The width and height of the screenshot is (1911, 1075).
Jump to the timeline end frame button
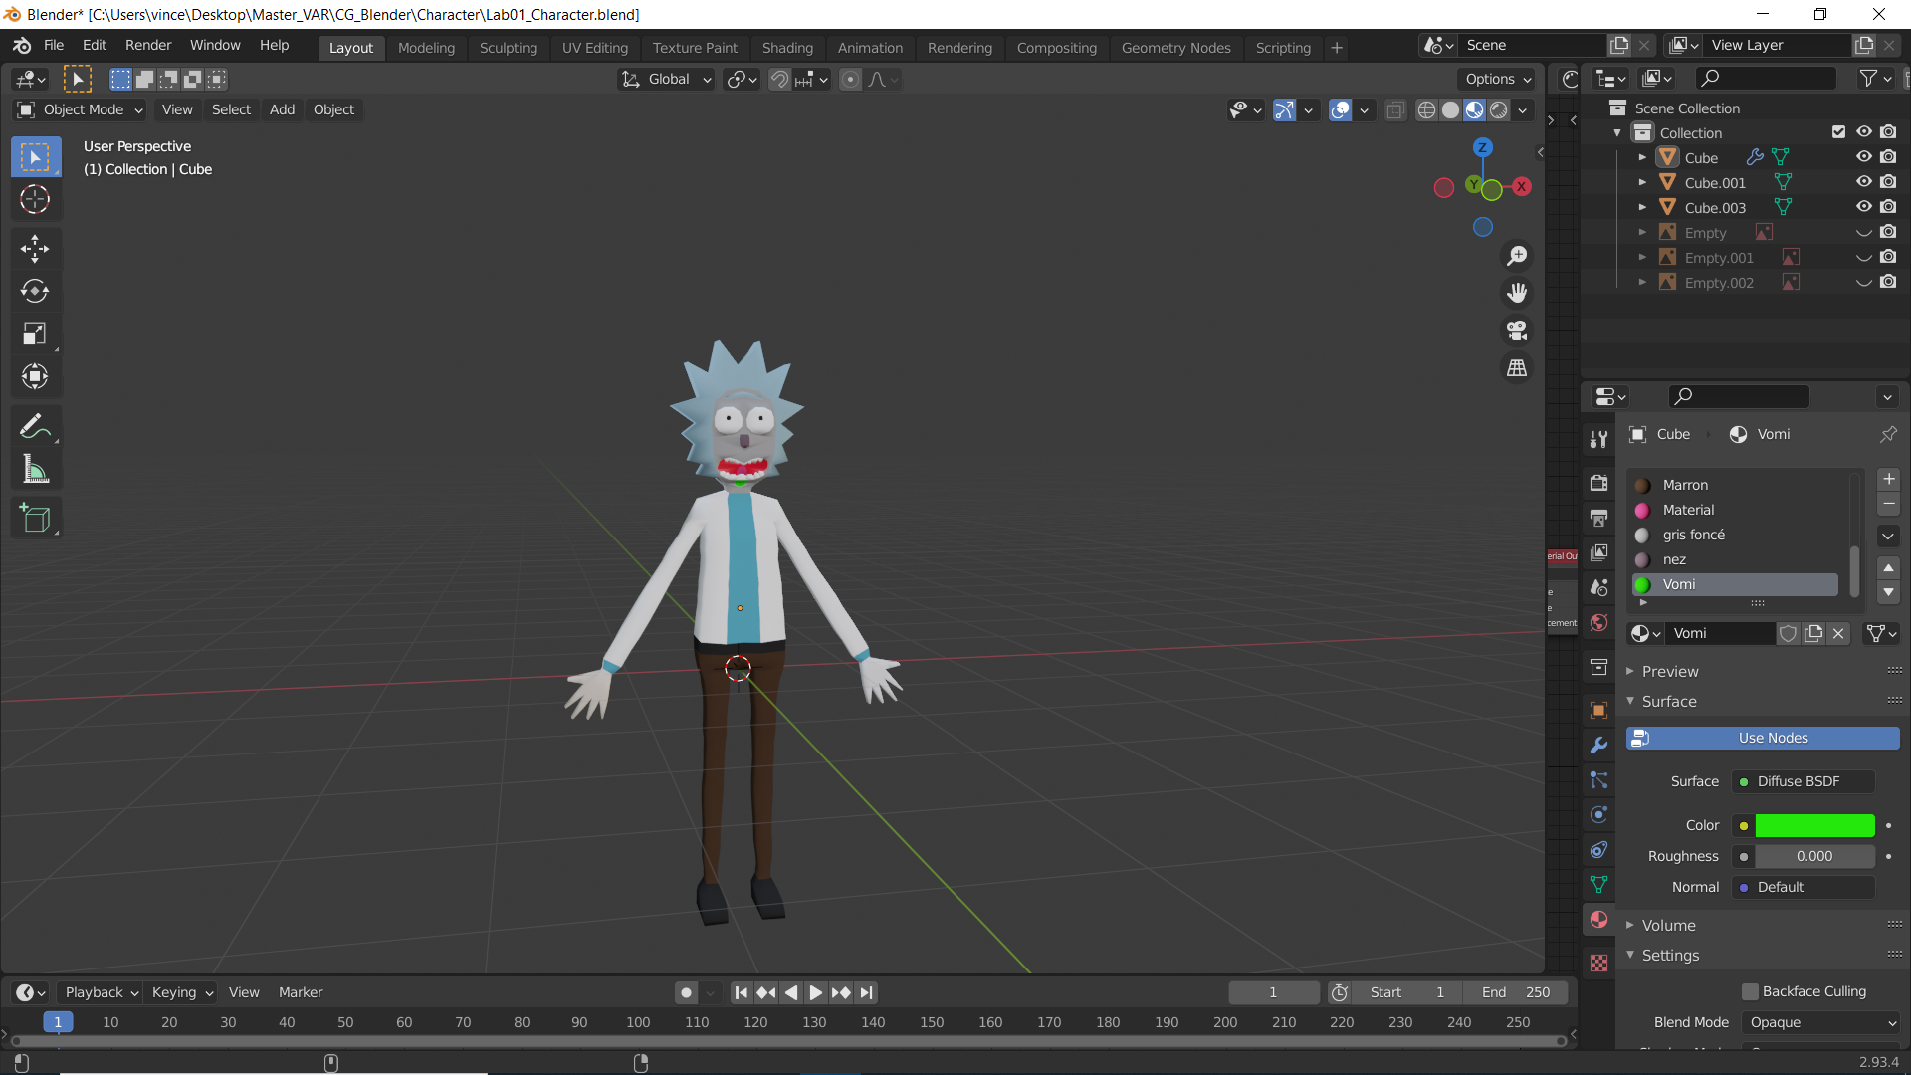867,992
